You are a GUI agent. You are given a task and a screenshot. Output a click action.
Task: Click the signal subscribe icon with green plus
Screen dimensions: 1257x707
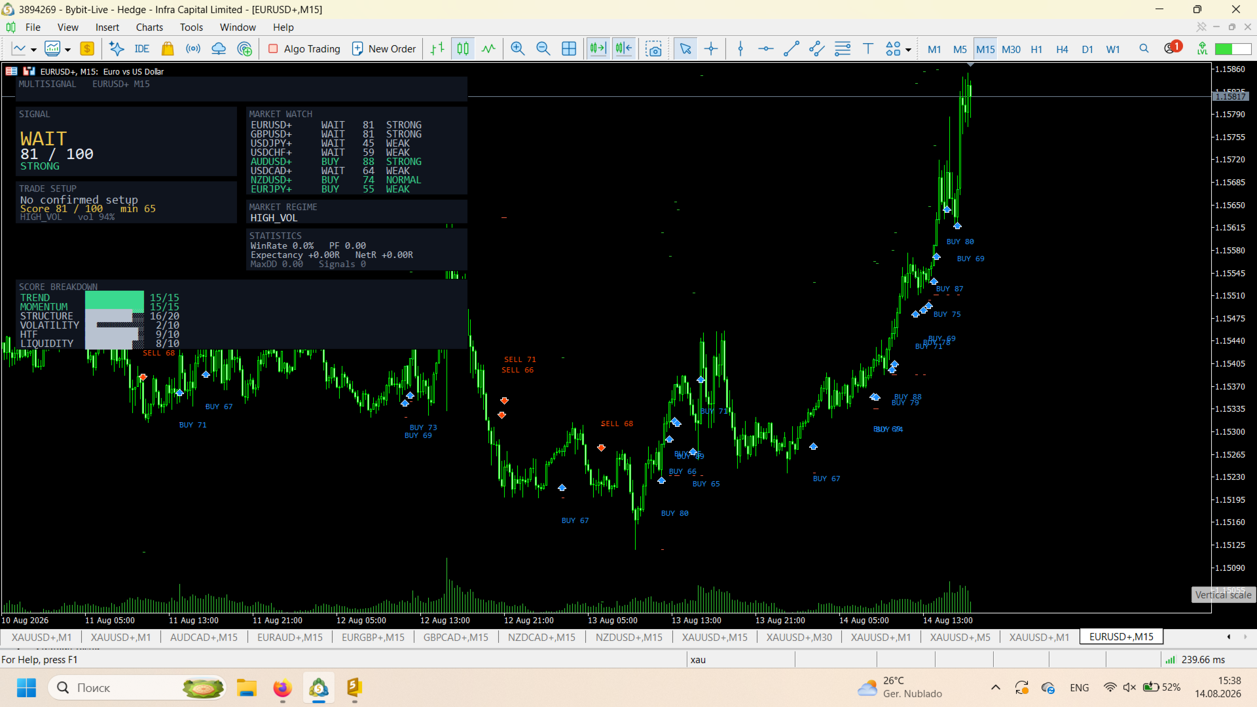tap(245, 48)
